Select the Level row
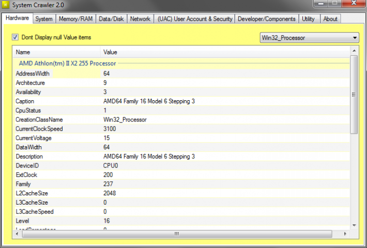 click(x=182, y=221)
